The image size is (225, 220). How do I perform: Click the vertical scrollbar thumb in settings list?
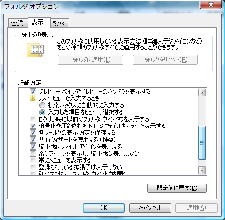(202, 143)
